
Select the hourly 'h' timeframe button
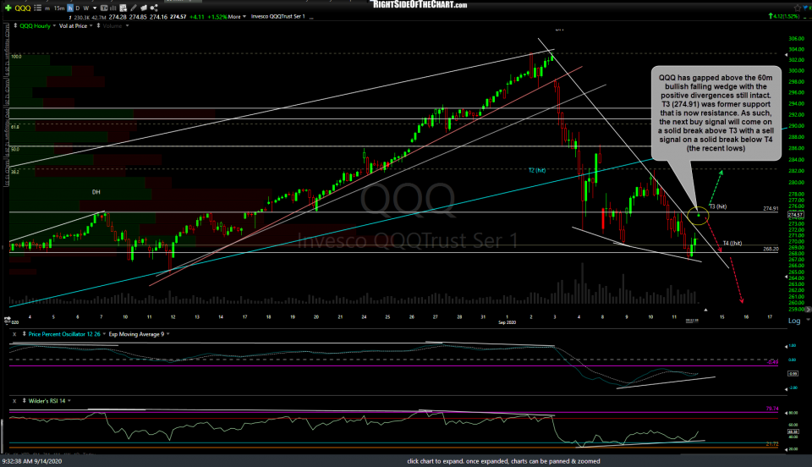[x=70, y=8]
